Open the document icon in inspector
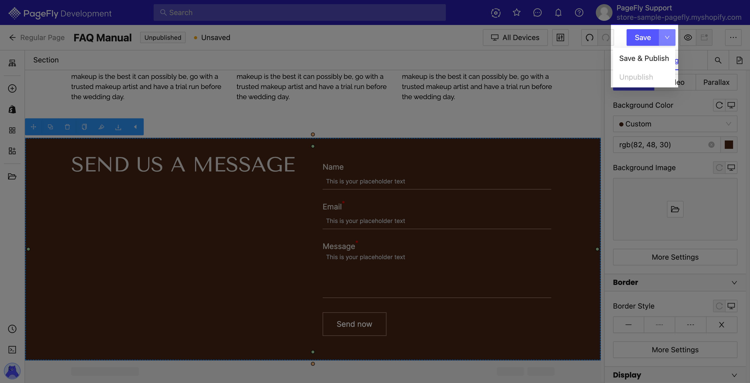 [x=740, y=60]
